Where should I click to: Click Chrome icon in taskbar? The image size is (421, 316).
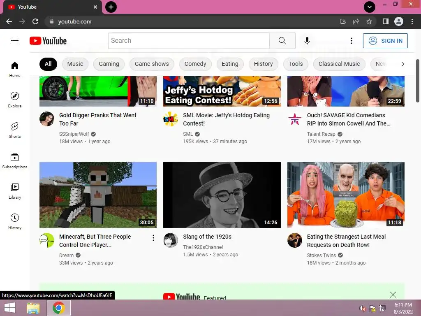click(x=59, y=308)
